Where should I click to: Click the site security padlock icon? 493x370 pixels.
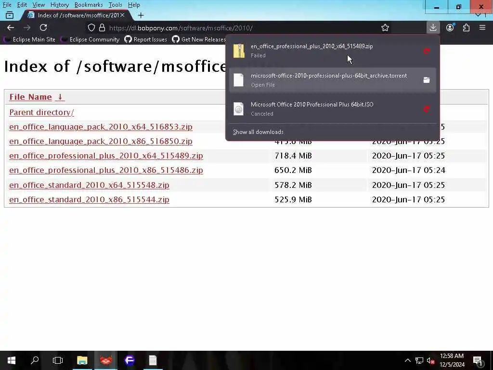102,27
